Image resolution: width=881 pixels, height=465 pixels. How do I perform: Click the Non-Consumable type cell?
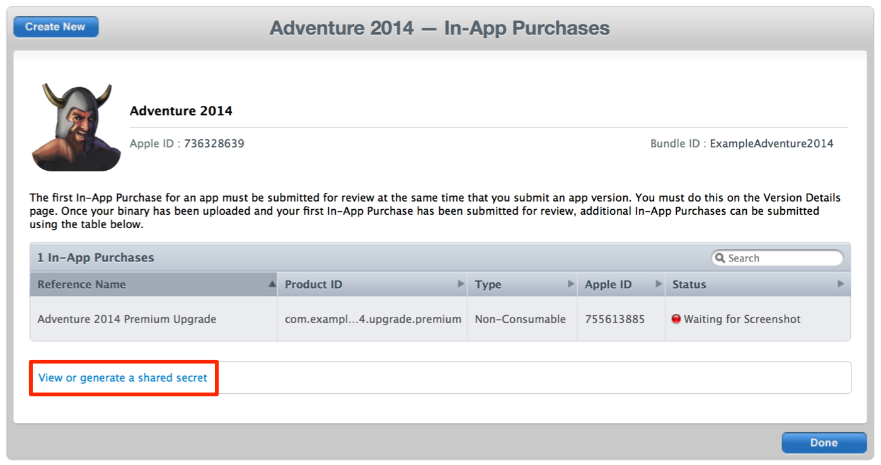tap(521, 319)
